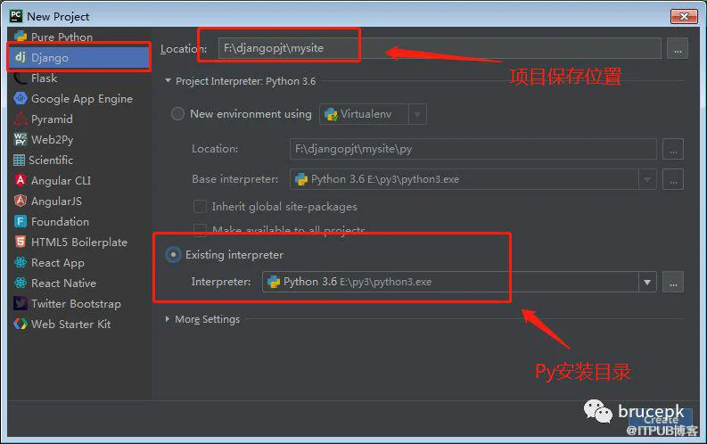Select the Scientific project grid icon

point(19,160)
